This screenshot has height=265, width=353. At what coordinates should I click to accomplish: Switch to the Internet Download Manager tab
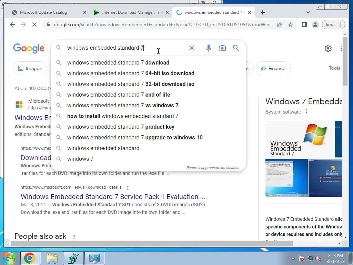tap(131, 12)
